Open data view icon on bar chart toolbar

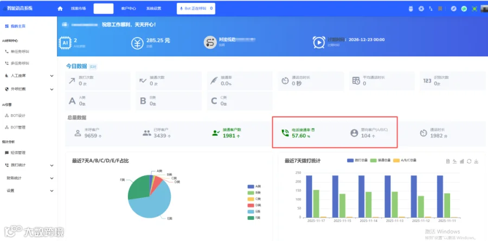click(x=447, y=161)
